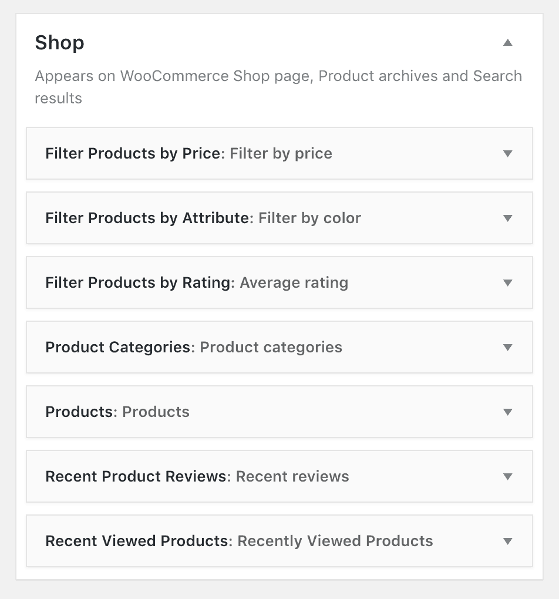Expand Filter Products by Attribute arrow
Viewport: 559px width, 599px height.
507,218
